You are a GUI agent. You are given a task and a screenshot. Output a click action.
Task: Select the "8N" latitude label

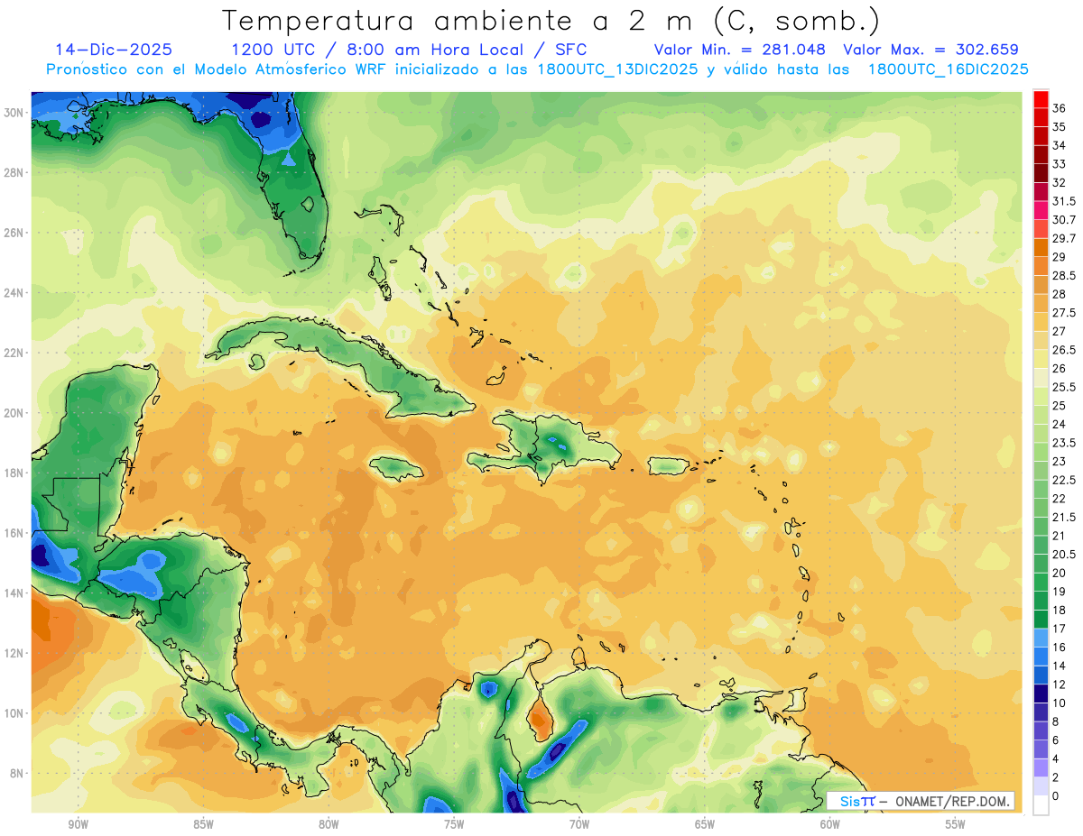click(x=18, y=773)
